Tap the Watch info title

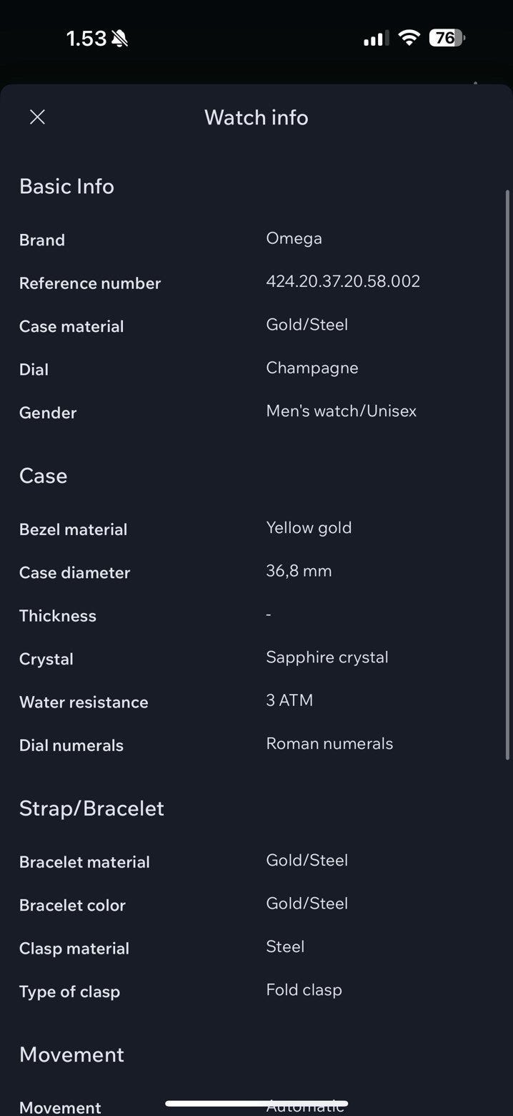[256, 117]
